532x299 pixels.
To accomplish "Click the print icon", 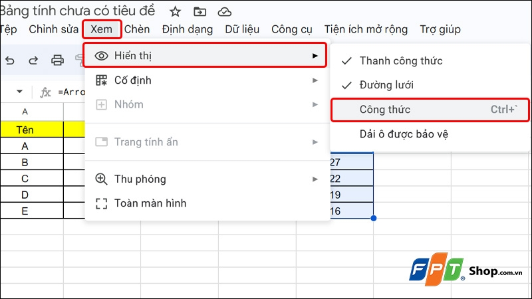I will pos(57,60).
